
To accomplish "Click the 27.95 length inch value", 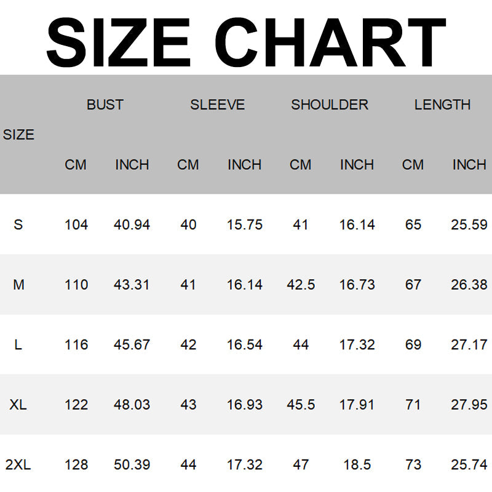I will click(469, 405).
